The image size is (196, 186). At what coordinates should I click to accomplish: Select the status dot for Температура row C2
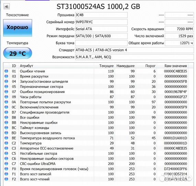6,143
